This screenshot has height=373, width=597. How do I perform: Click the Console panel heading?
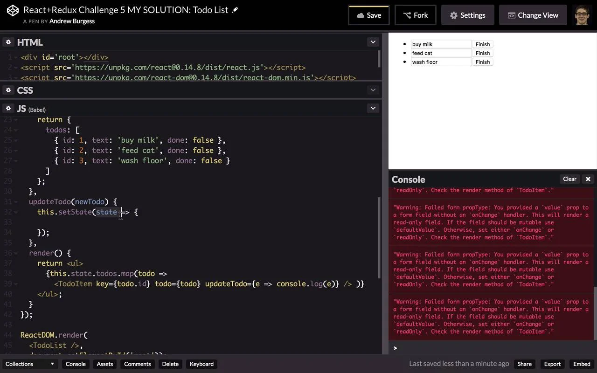tap(408, 180)
